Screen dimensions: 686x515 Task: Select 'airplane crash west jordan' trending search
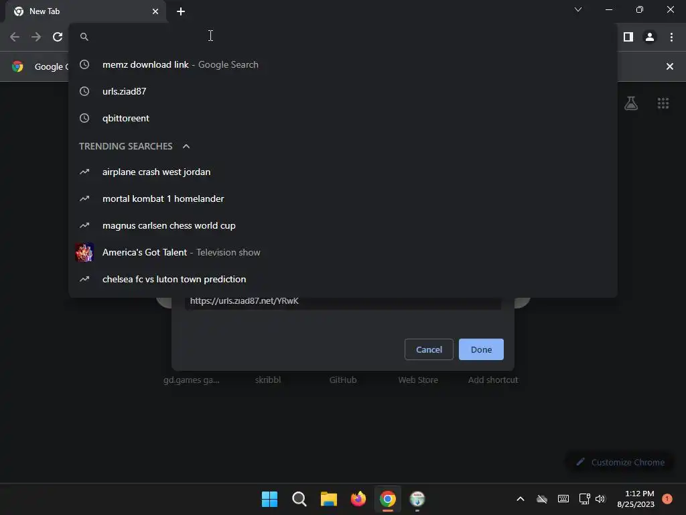(x=343, y=172)
